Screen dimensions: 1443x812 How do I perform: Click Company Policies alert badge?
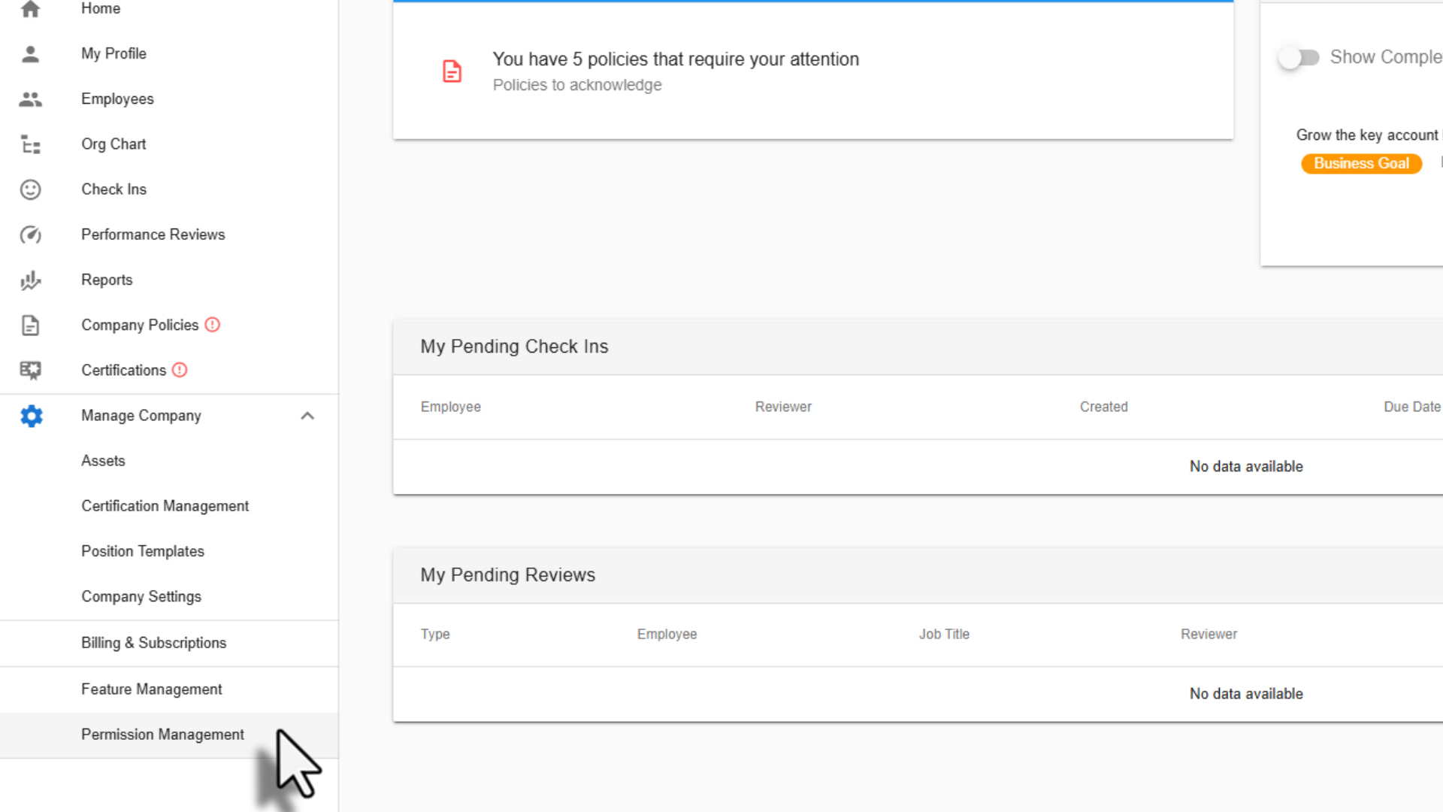(x=213, y=325)
